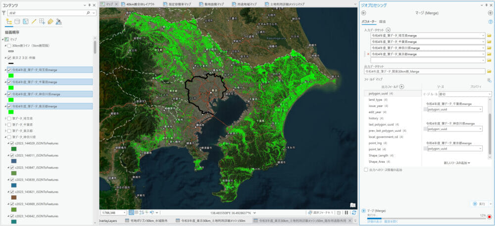
Task: Open coordinate display format dropdown
Action: tap(254, 213)
